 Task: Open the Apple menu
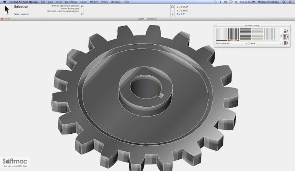click(4, 2)
